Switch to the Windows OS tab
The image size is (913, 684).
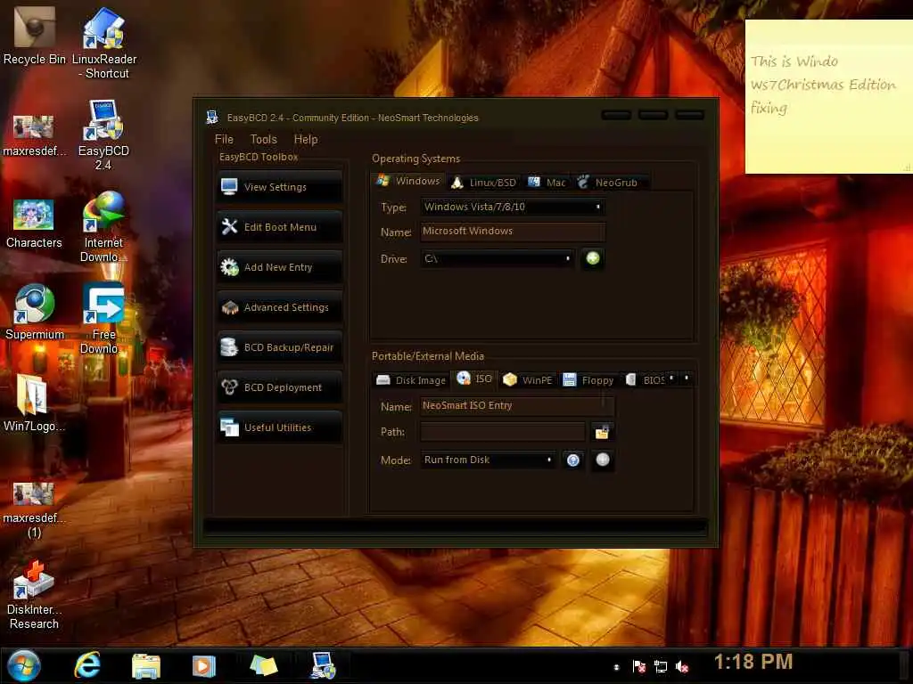407,181
